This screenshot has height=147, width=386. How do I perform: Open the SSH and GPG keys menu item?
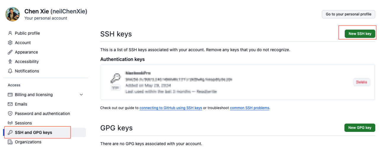33,133
